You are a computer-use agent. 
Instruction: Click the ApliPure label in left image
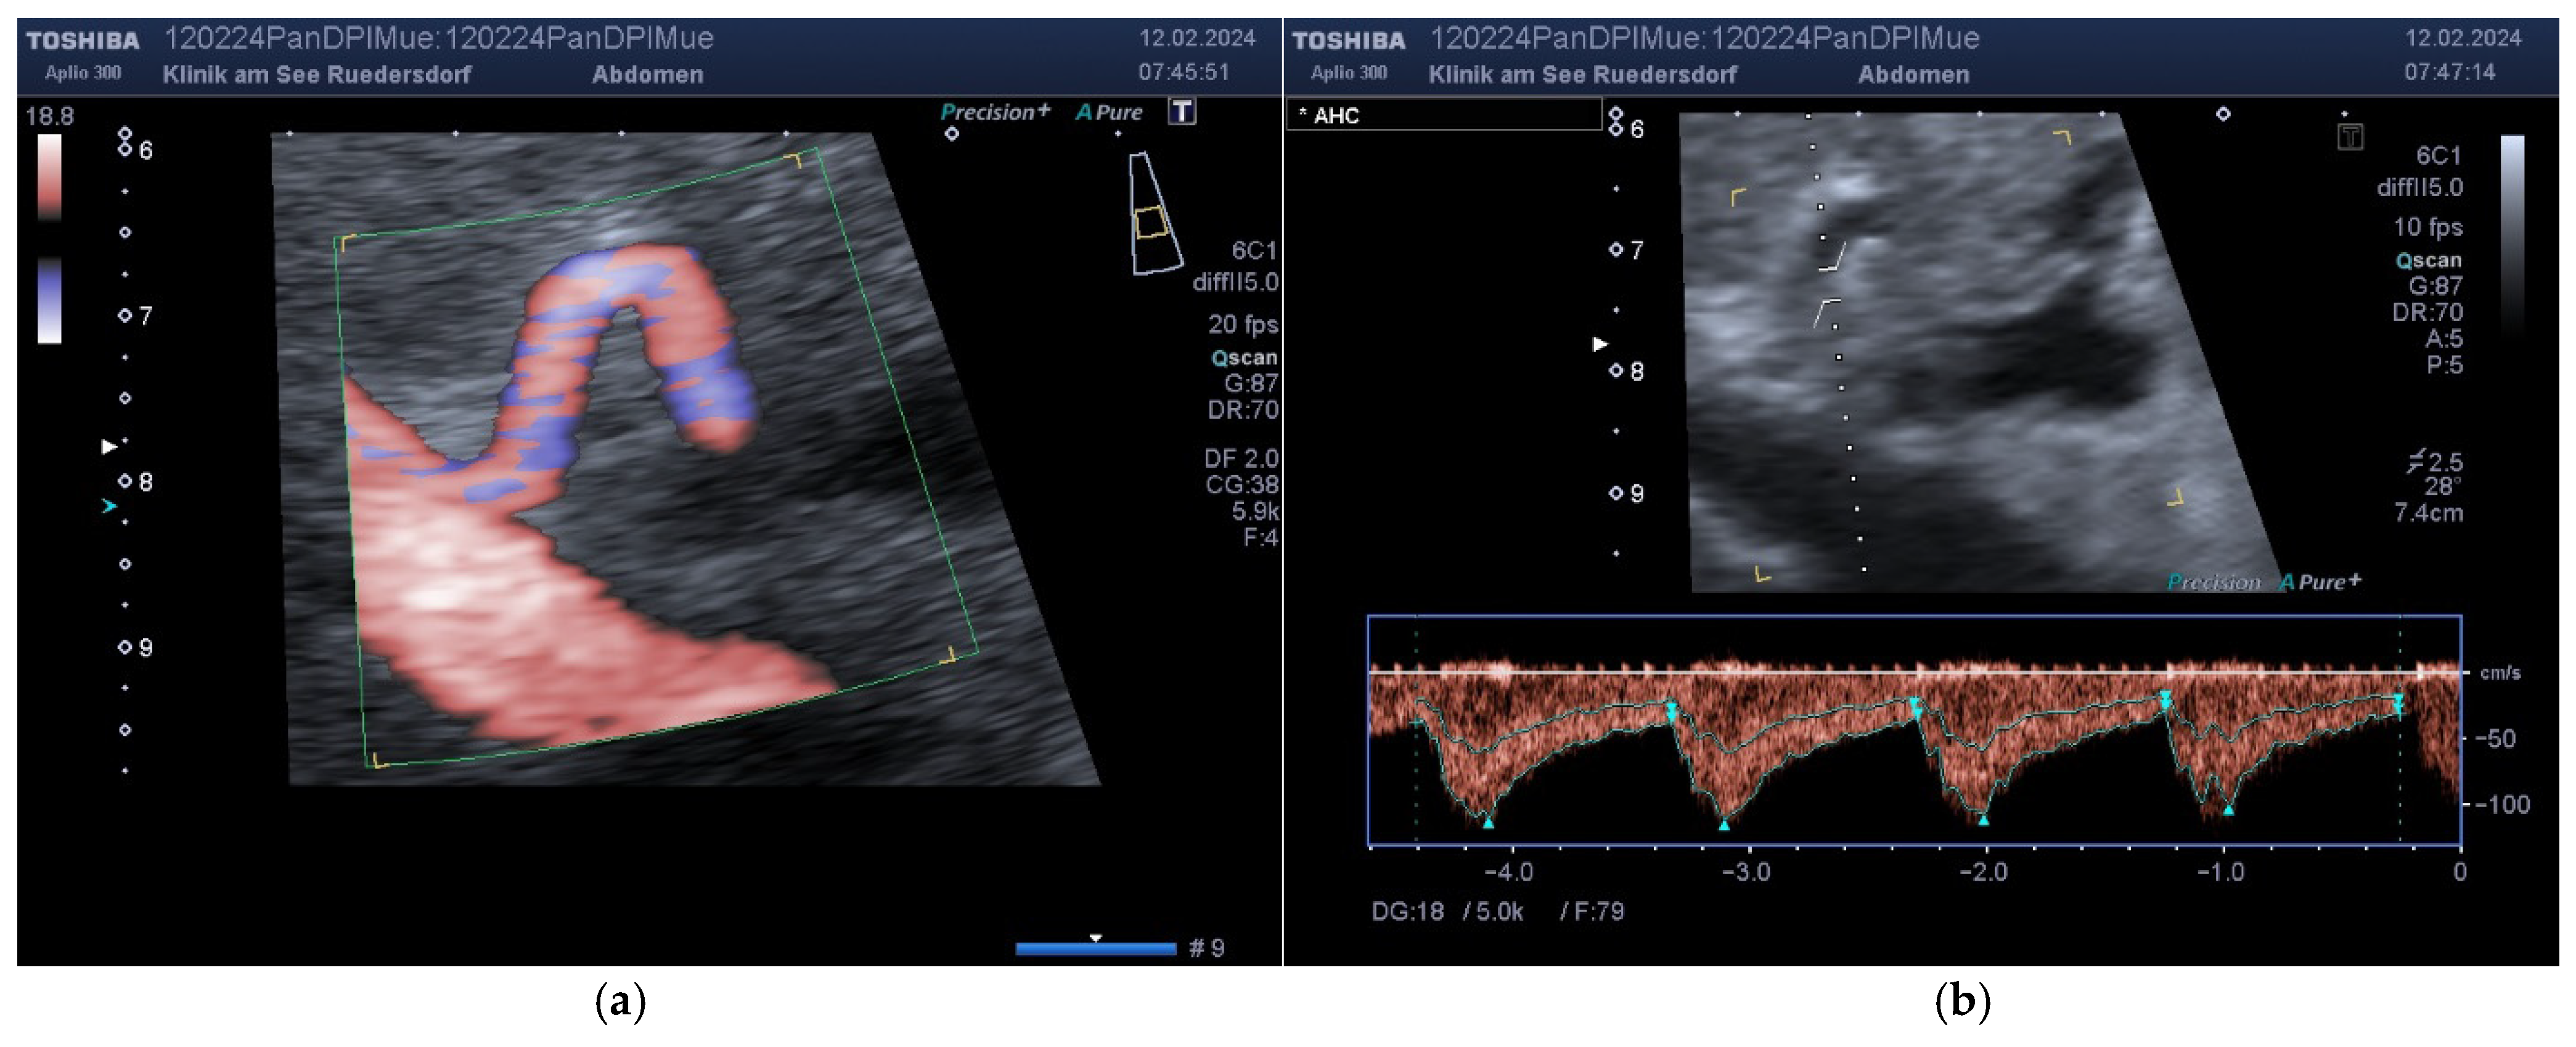tap(1109, 112)
